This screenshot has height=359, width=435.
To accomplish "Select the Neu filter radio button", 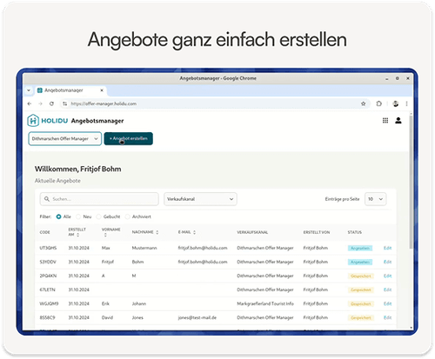I will point(78,216).
